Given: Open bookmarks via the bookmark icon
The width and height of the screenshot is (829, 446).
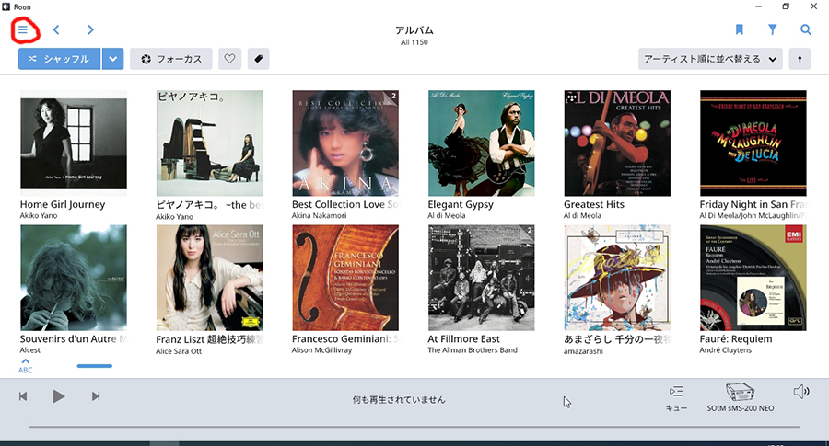Looking at the screenshot, I should point(739,29).
